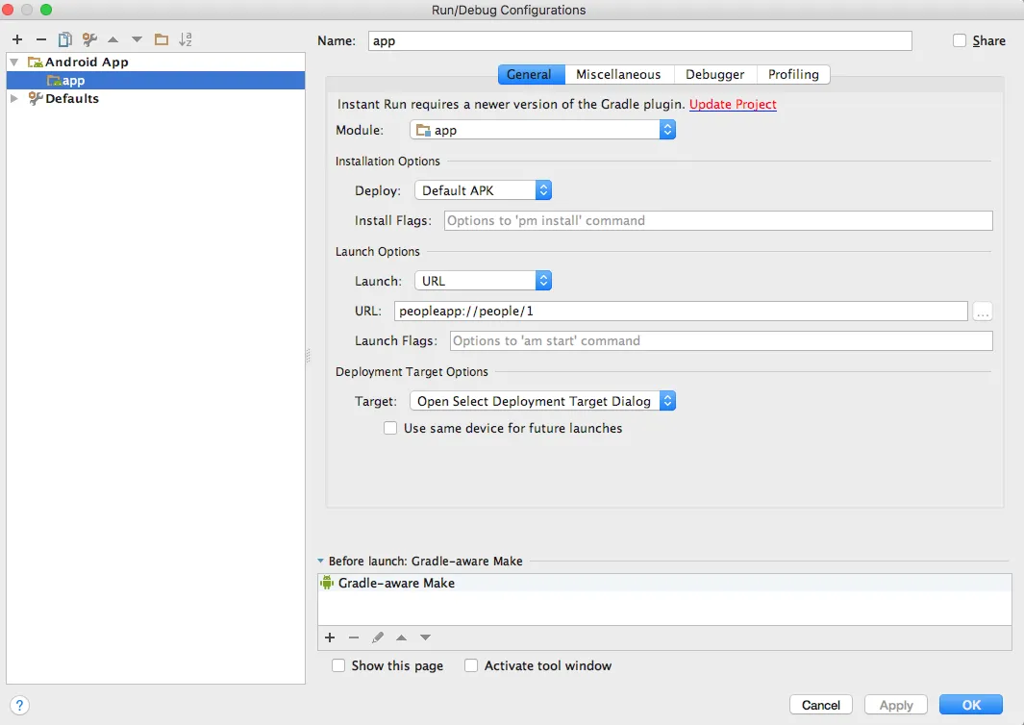The height and width of the screenshot is (725, 1024).
Task: Focus the Install Flags input field
Action: pos(718,221)
